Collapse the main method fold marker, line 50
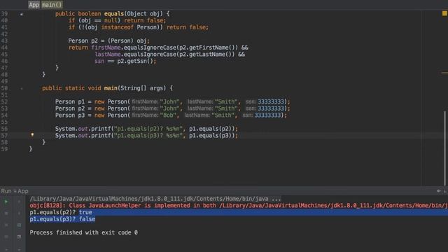The width and height of the screenshot is (448, 252). [22, 89]
